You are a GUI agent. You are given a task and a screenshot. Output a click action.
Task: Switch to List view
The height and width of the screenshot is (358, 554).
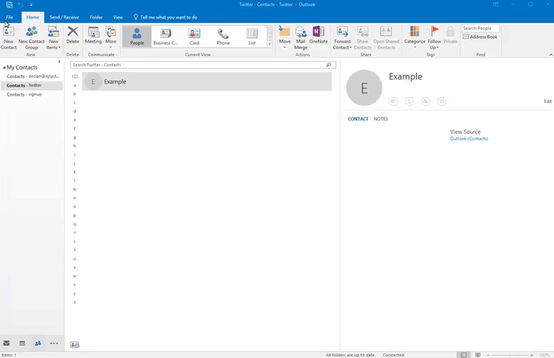[251, 37]
